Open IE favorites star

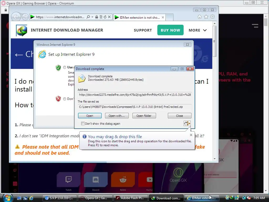coord(206,17)
